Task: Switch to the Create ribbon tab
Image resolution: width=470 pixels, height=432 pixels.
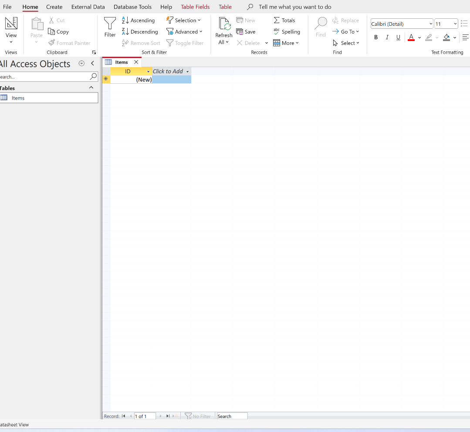Action: coord(54,7)
